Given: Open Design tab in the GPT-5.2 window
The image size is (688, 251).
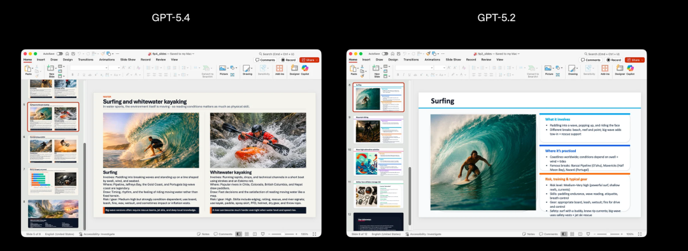Looking at the screenshot, I should pos(393,60).
